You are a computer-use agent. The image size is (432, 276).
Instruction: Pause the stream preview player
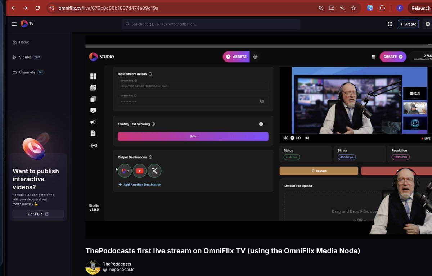click(292, 138)
